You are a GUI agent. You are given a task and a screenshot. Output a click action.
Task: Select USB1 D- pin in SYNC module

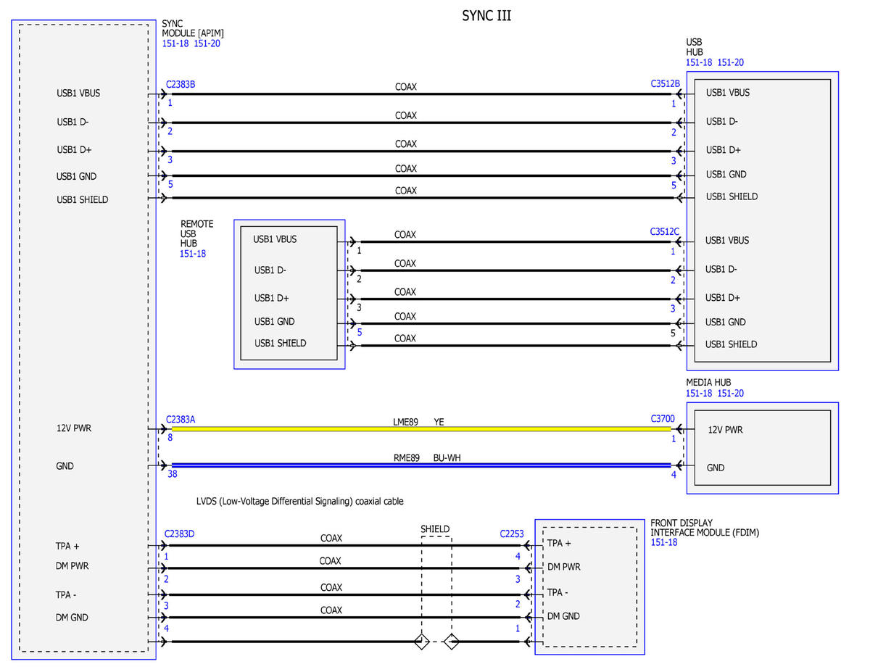click(72, 123)
